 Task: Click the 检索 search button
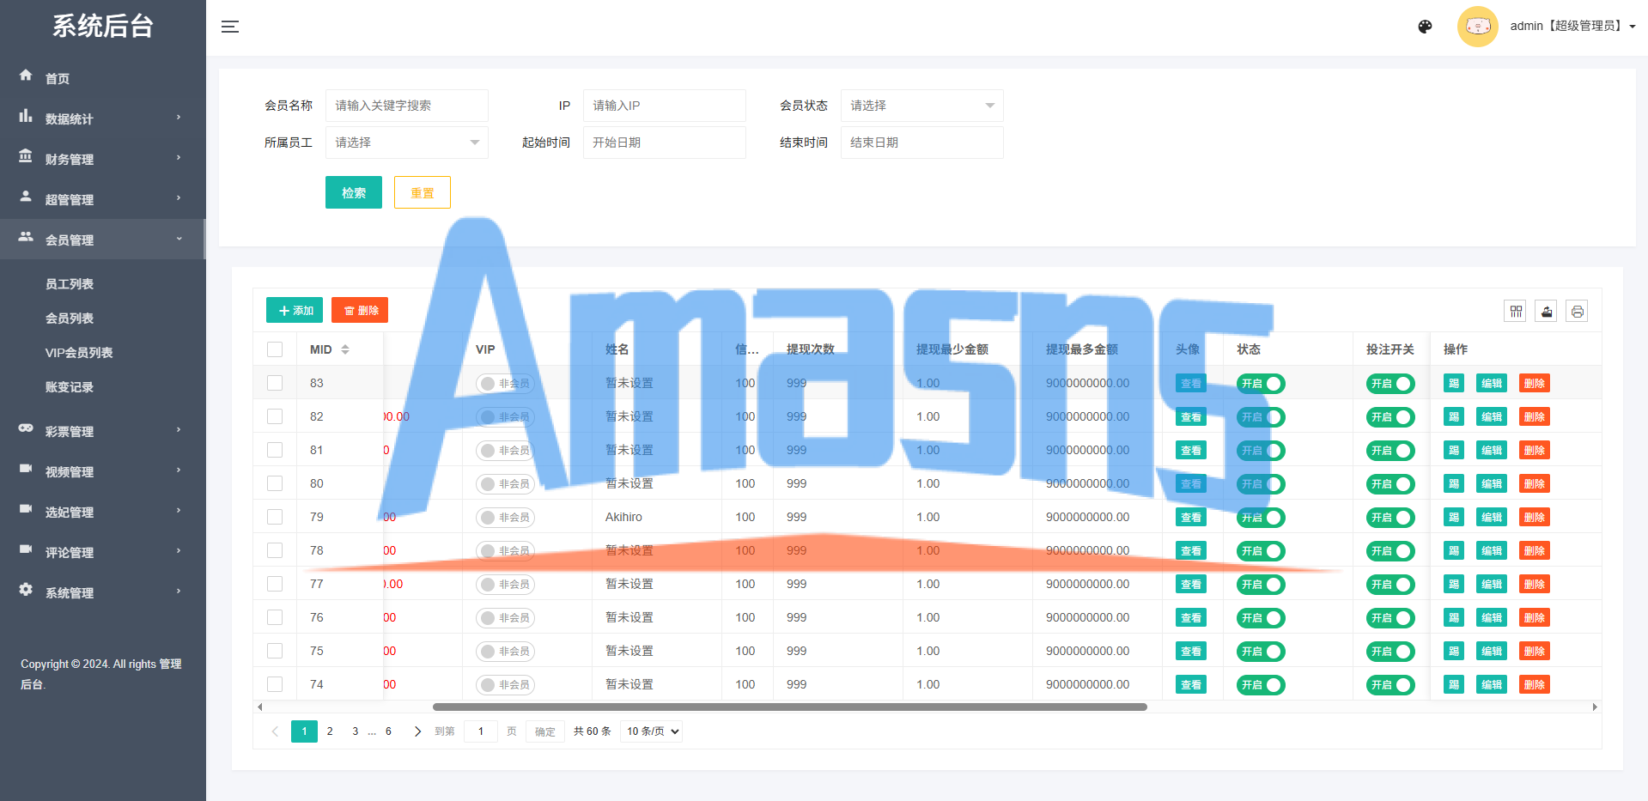(354, 192)
